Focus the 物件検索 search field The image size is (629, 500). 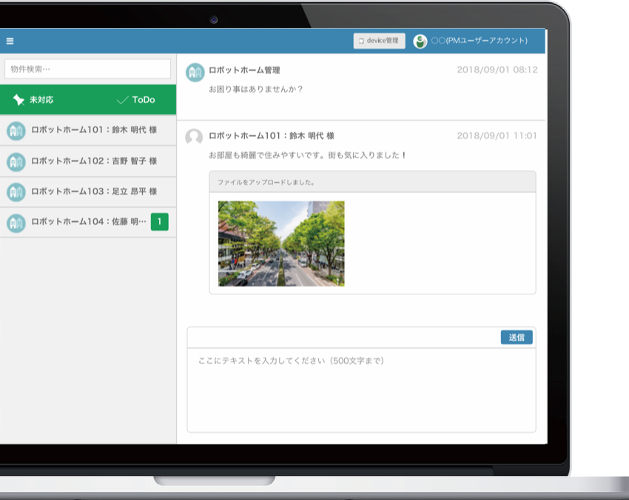click(88, 69)
